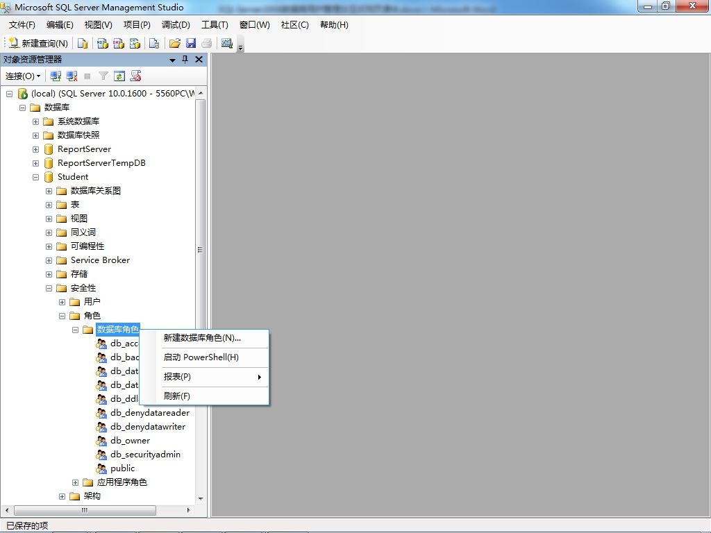
Task: Expand the 用户 folder
Action: (x=62, y=303)
